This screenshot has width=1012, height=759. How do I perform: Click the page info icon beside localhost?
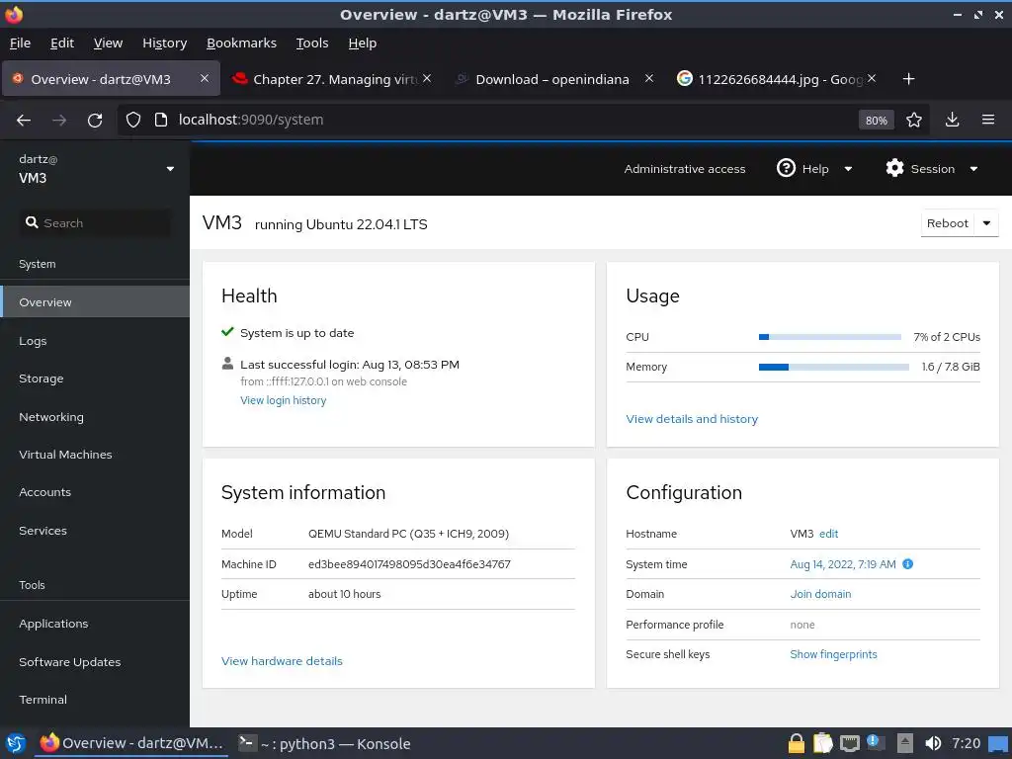point(161,120)
